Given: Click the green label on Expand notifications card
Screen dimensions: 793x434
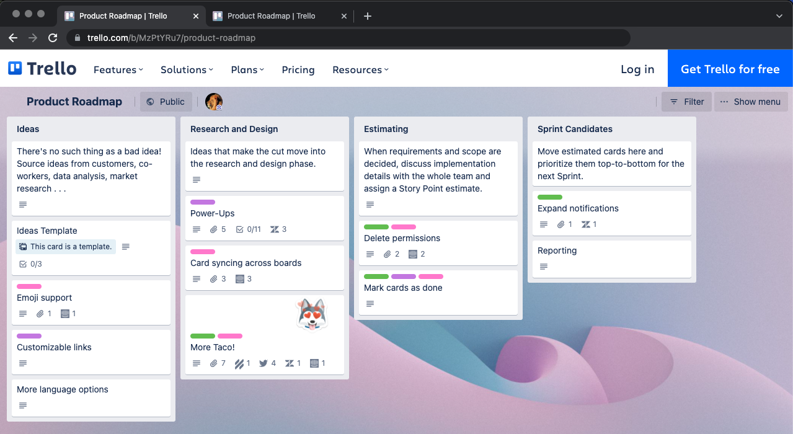Looking at the screenshot, I should click(550, 197).
